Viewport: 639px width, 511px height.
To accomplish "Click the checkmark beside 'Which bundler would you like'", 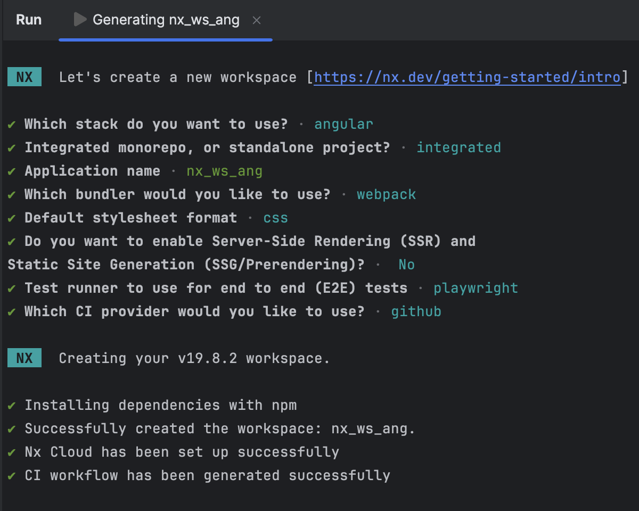I will coord(12,194).
